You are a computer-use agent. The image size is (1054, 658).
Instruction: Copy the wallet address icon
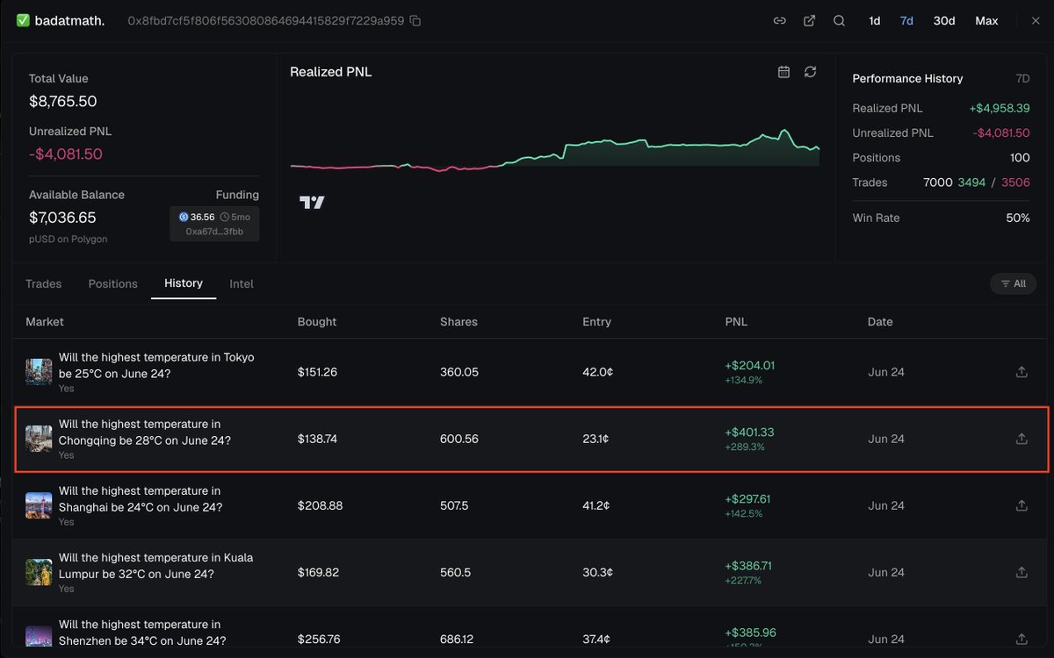(x=415, y=20)
